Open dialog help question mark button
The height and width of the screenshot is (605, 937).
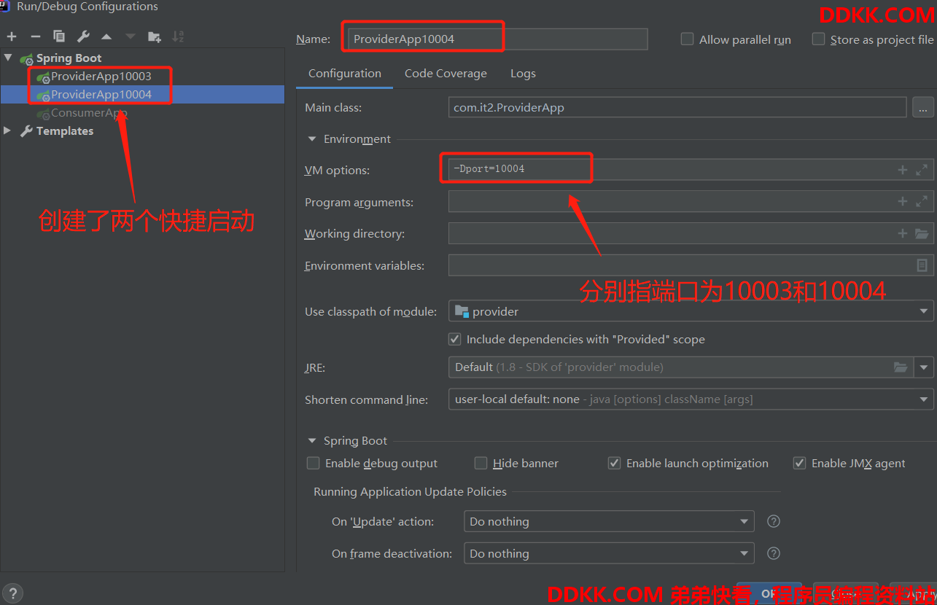(x=12, y=593)
